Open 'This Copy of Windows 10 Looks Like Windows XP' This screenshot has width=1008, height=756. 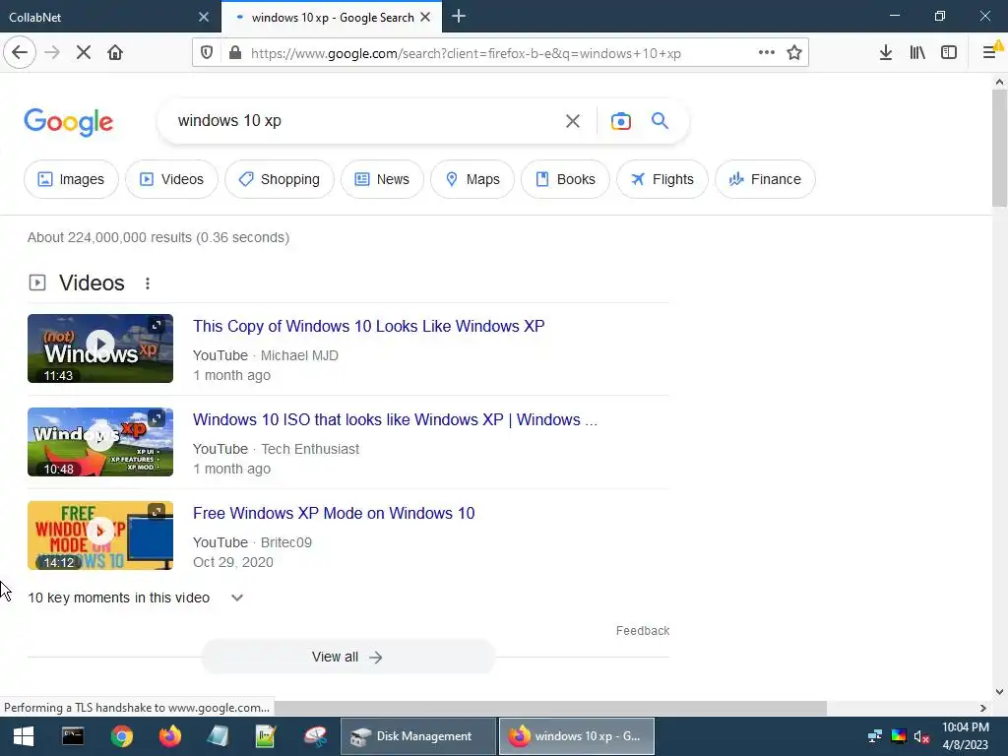click(x=368, y=326)
